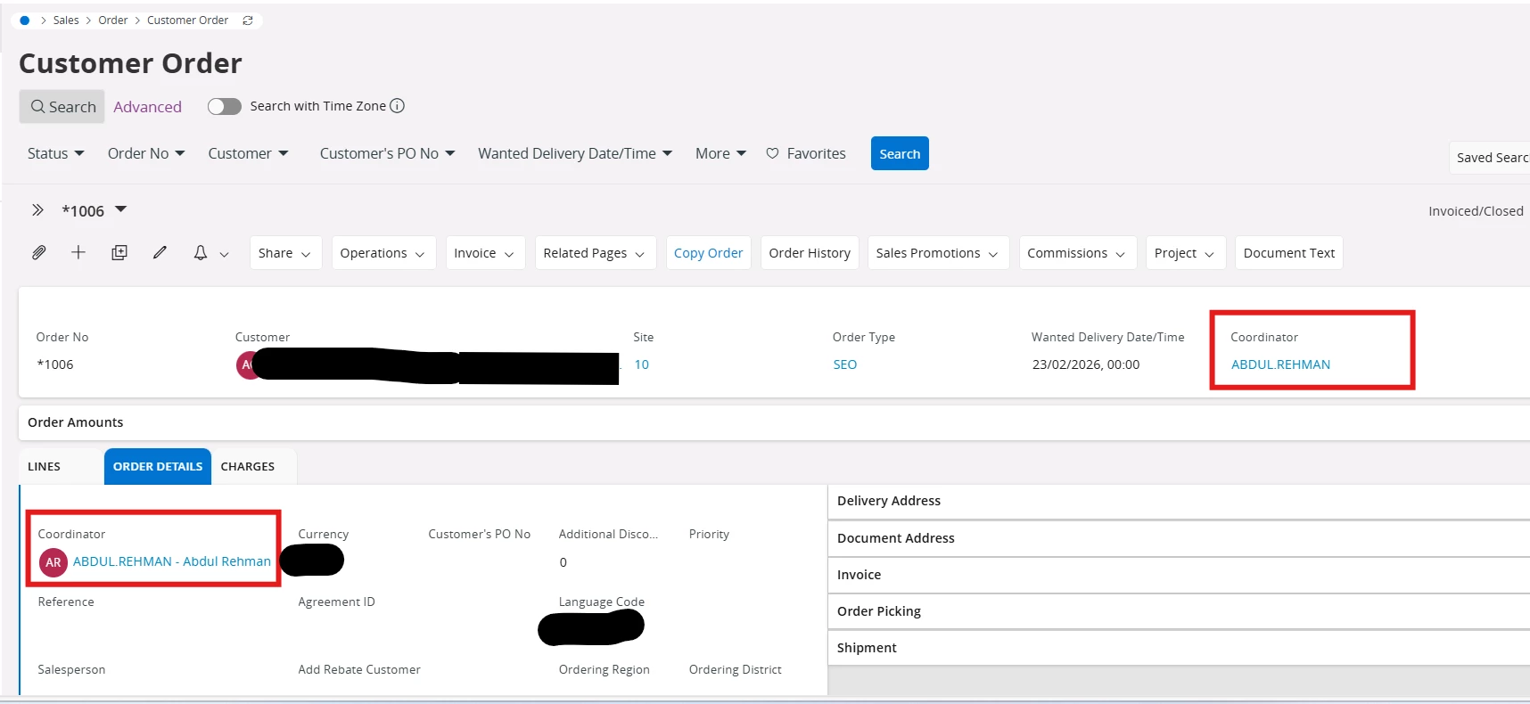Toggle Search with Time Zone switch

tap(225, 107)
